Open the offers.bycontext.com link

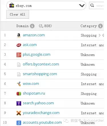coord(41,64)
